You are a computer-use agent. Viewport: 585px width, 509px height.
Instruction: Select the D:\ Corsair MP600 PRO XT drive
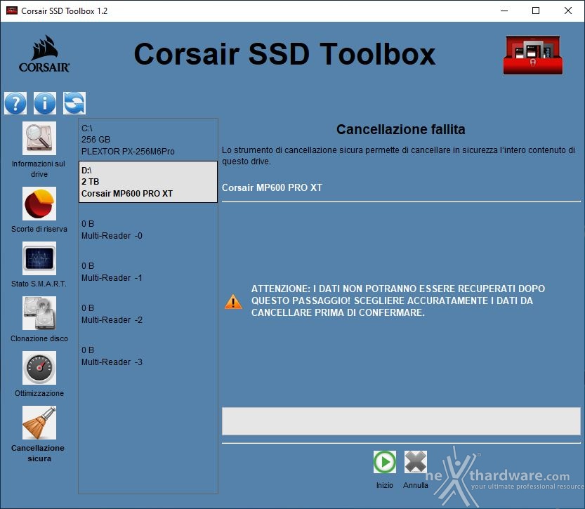[148, 182]
